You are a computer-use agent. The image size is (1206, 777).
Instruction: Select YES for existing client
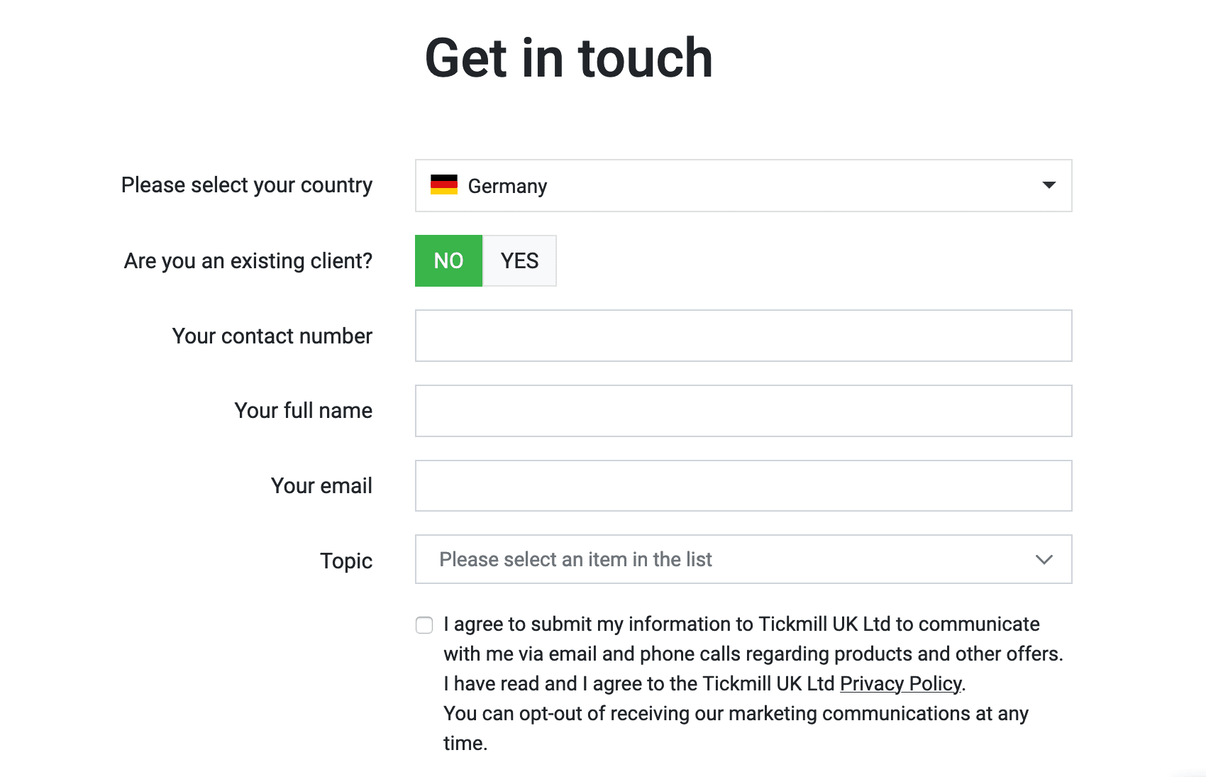pos(519,261)
